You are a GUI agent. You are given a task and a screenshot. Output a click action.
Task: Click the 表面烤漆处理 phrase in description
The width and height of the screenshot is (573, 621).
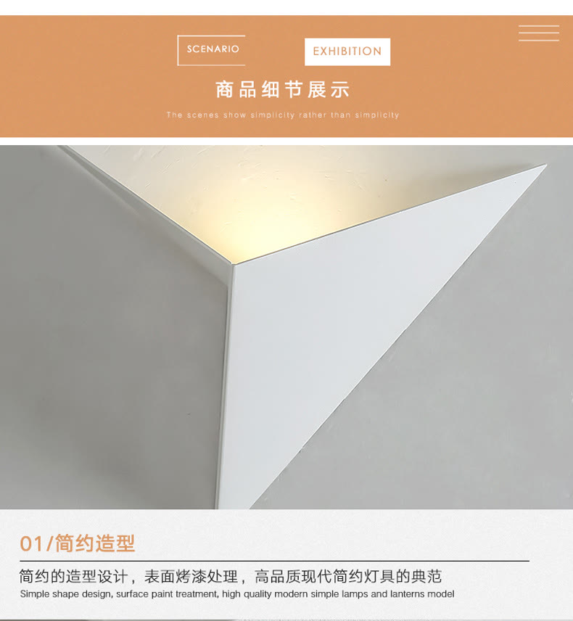click(x=191, y=576)
